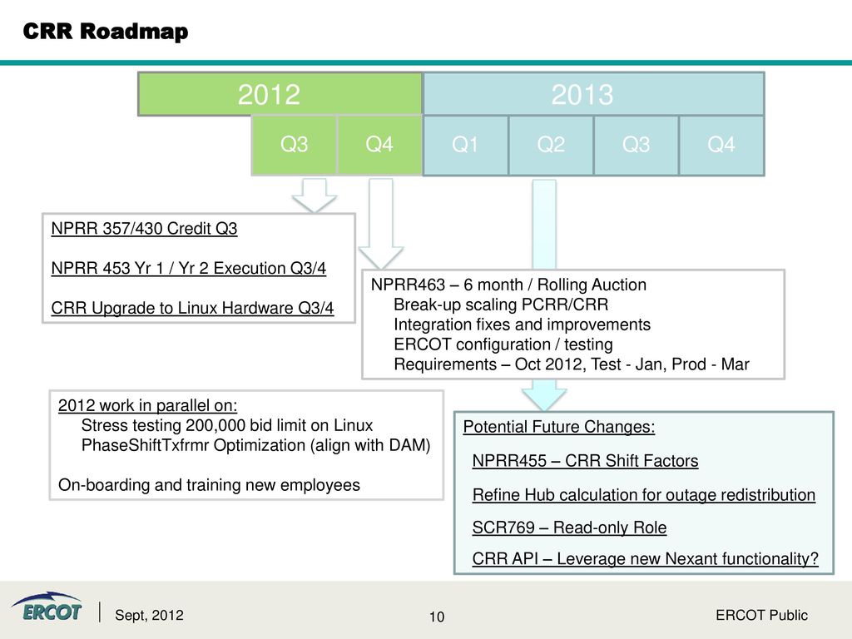Open 'Refine Hub calculation for outage redistribution'
852x639 pixels.
[644, 495]
